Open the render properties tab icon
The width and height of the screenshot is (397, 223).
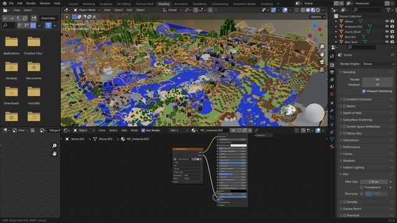(x=332, y=65)
